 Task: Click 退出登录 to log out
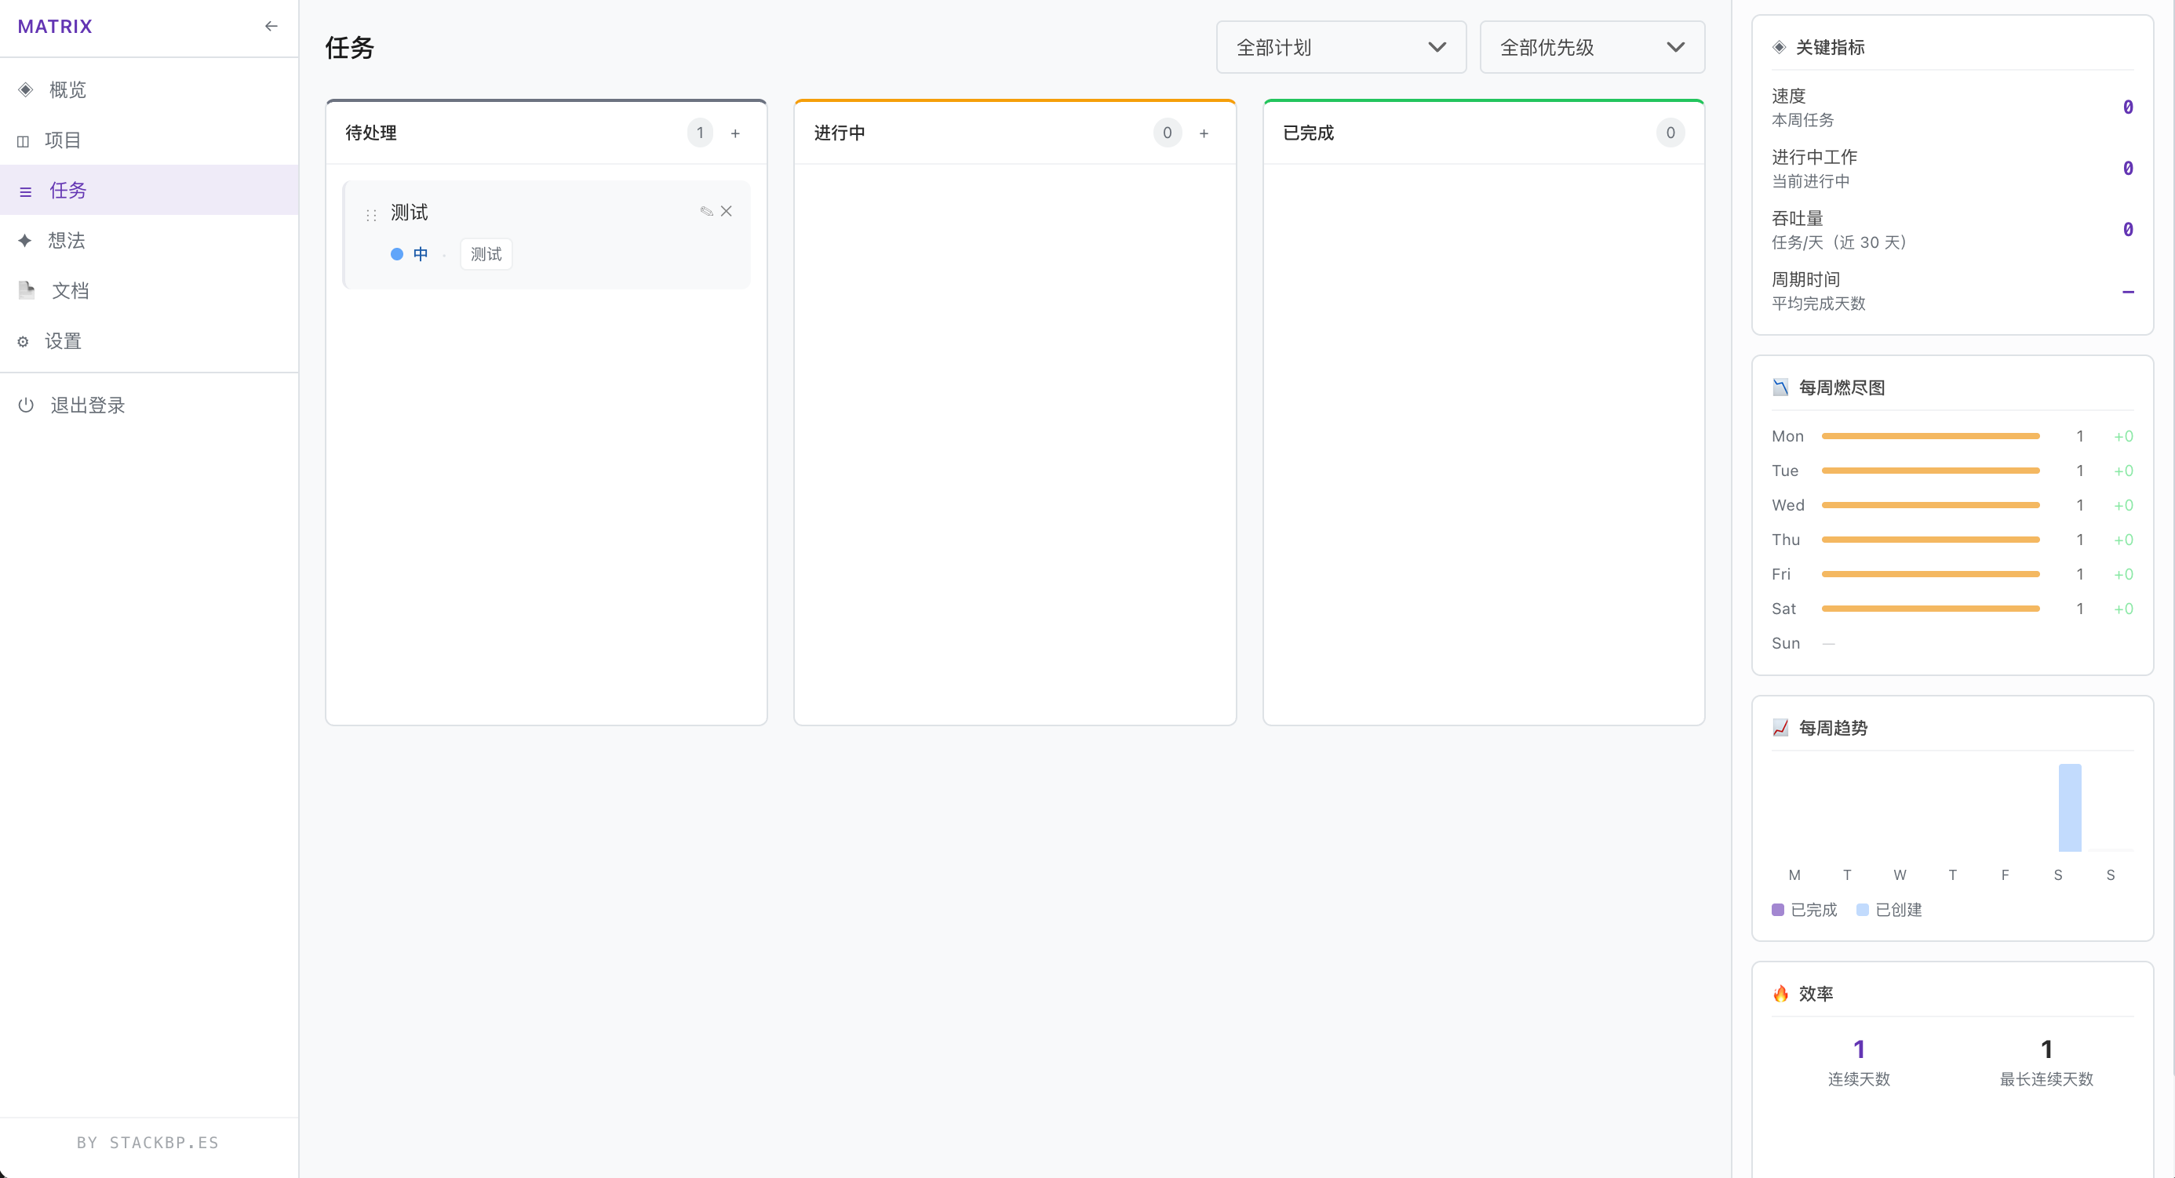149,405
